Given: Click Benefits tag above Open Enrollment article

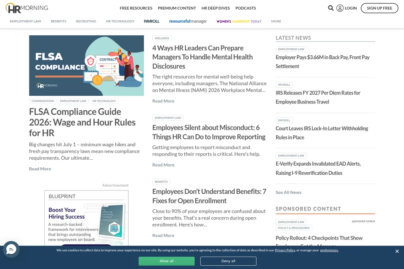Looking at the screenshot, I should click(161, 182).
